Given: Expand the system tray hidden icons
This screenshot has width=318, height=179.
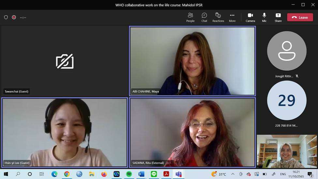Looking at the screenshot, I should 233,174.
